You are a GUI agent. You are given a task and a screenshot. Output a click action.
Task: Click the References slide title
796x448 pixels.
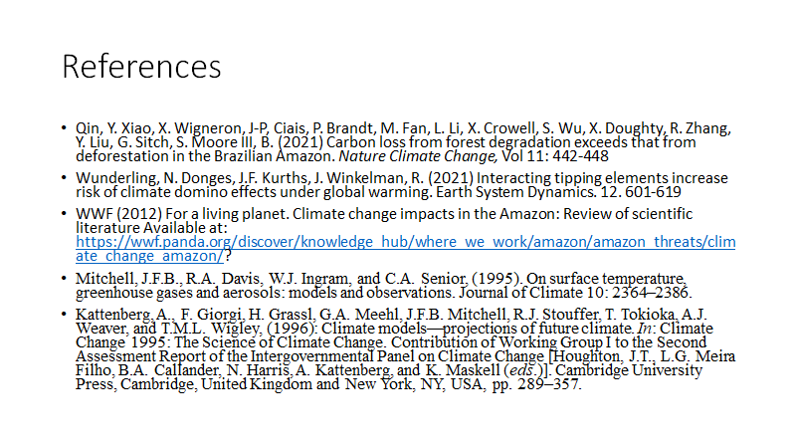point(141,66)
